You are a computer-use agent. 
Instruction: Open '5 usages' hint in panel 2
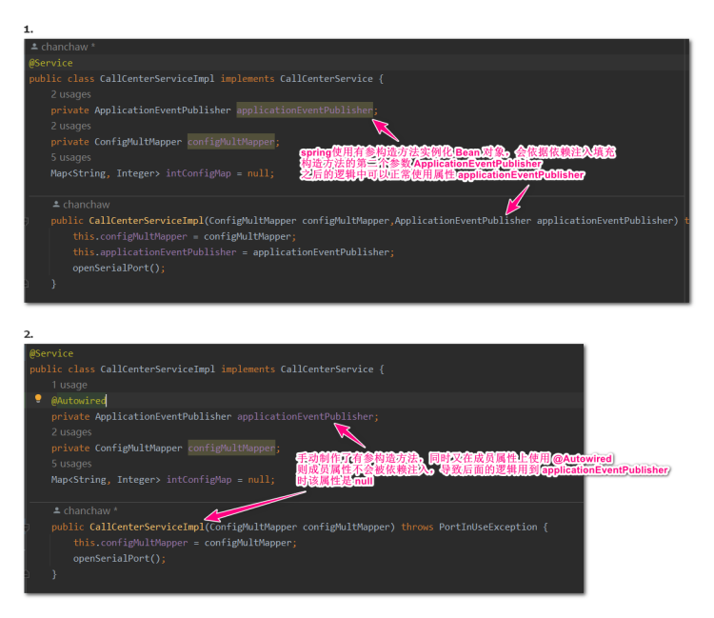click(71, 464)
